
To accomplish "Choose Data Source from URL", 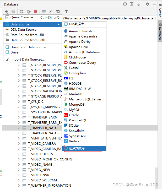I will [33, 35].
